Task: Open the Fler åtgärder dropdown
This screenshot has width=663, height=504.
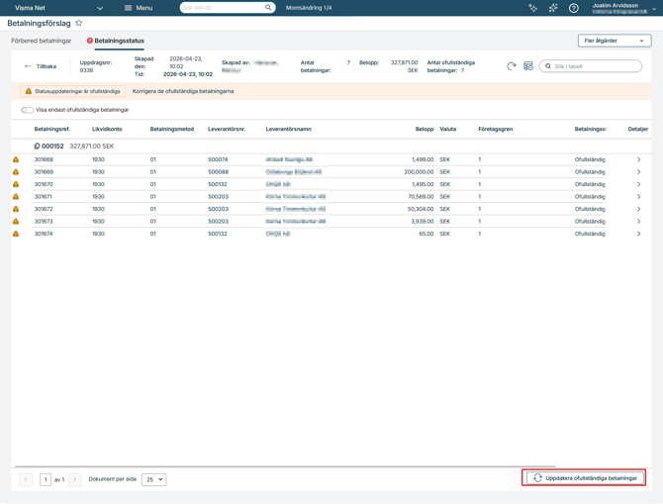Action: (x=615, y=41)
